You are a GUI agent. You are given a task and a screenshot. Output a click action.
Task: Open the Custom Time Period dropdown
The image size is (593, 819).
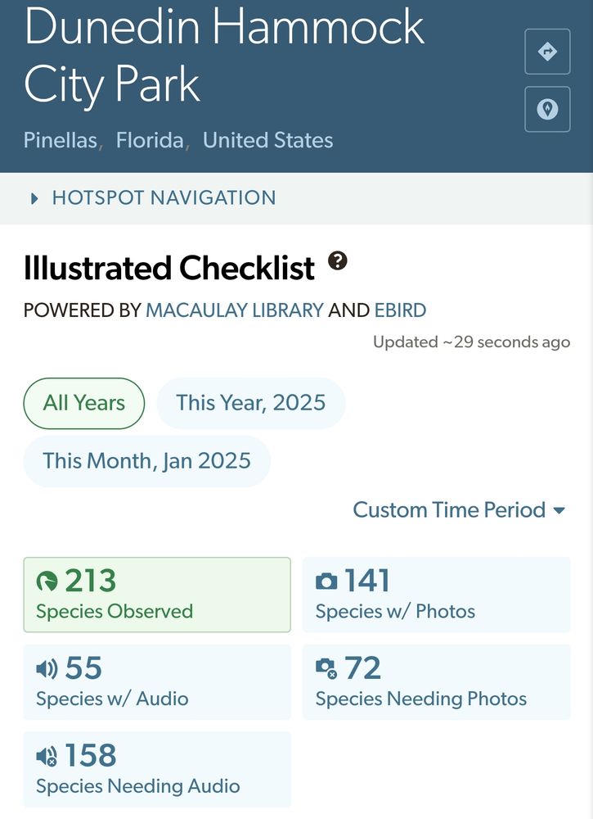tap(459, 509)
